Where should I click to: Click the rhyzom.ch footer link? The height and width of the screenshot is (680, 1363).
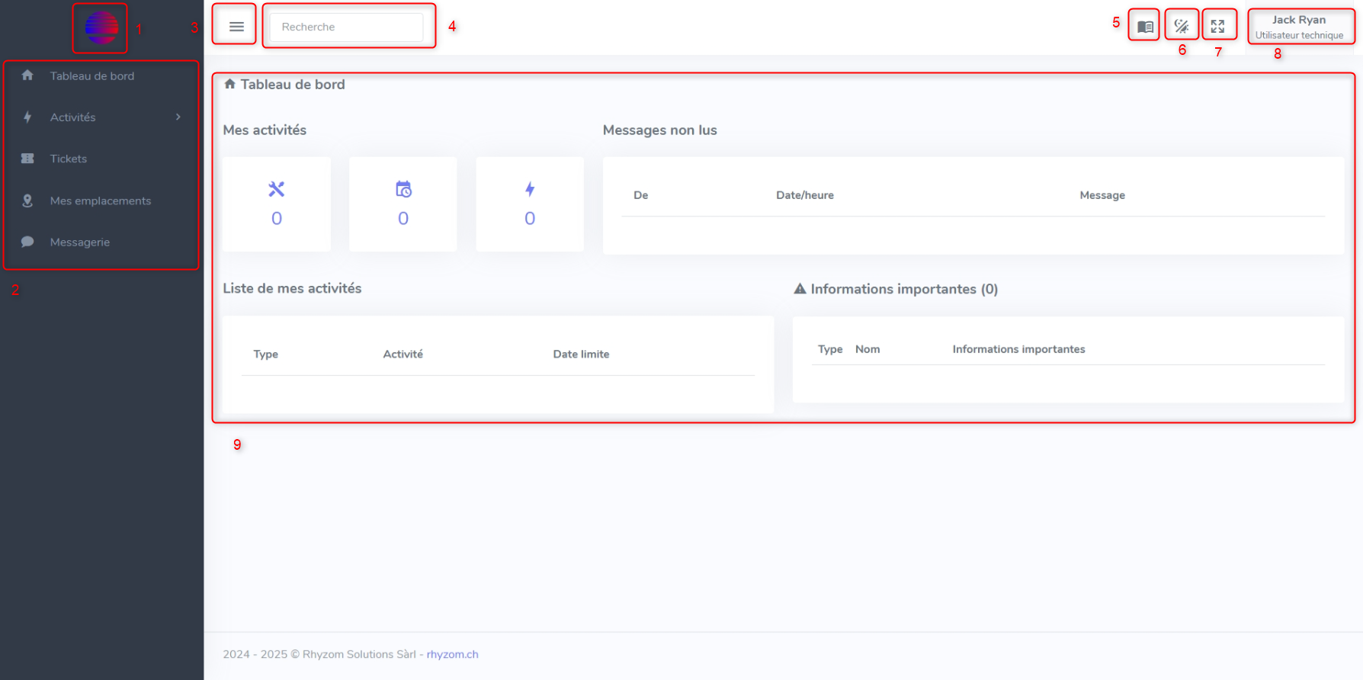click(452, 654)
